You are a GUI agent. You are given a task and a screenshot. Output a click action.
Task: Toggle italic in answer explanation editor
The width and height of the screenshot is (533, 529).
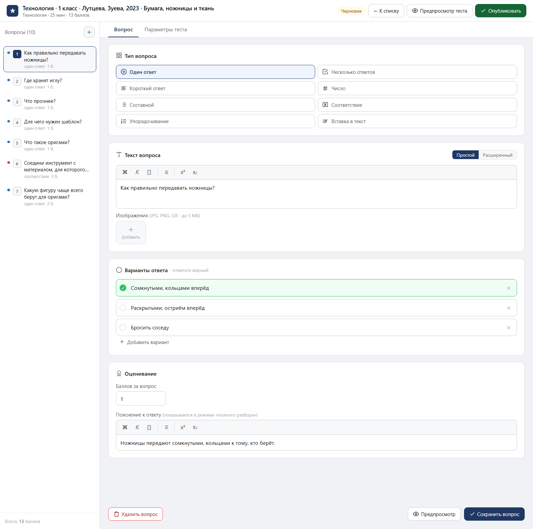137,427
